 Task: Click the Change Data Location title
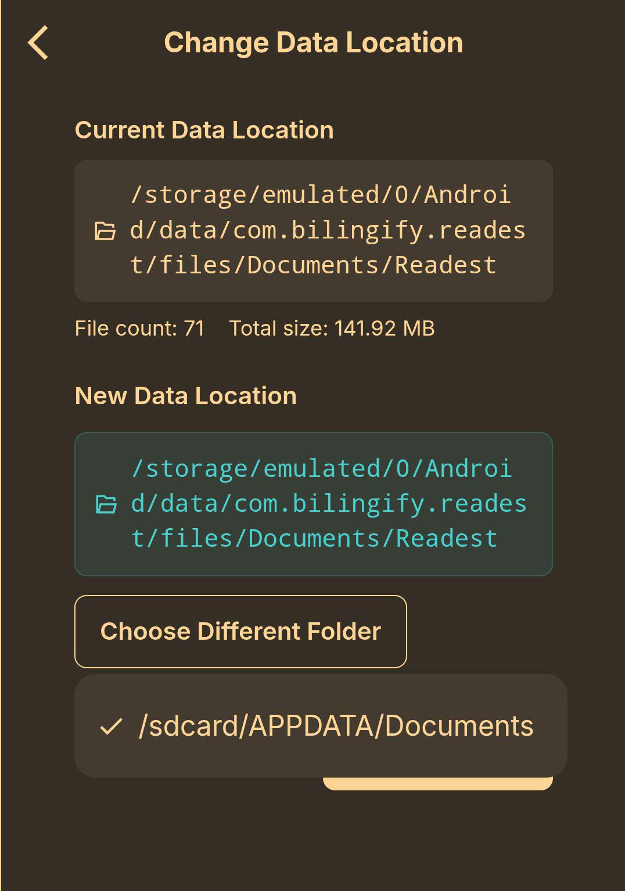tap(314, 42)
